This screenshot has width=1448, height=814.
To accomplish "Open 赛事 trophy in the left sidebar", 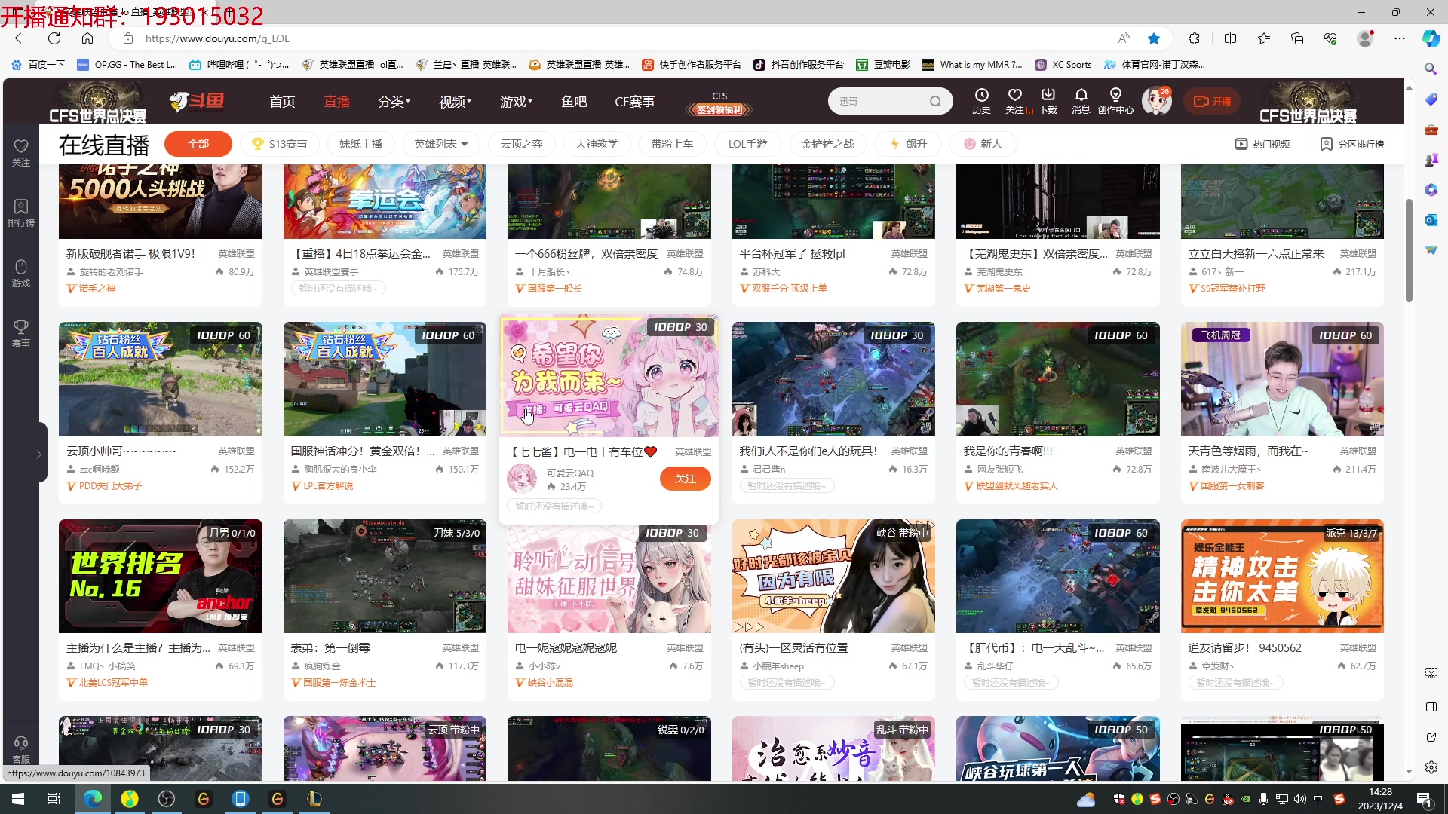I will click(21, 333).
